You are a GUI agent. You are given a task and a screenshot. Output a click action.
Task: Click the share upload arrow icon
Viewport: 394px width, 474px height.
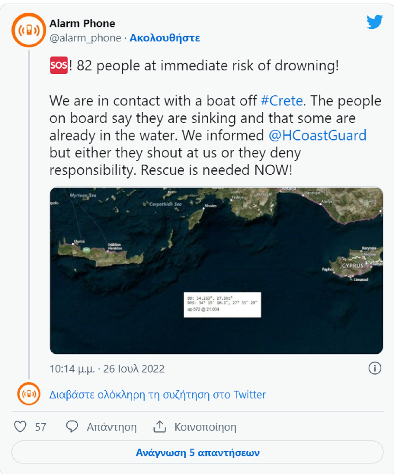160,427
